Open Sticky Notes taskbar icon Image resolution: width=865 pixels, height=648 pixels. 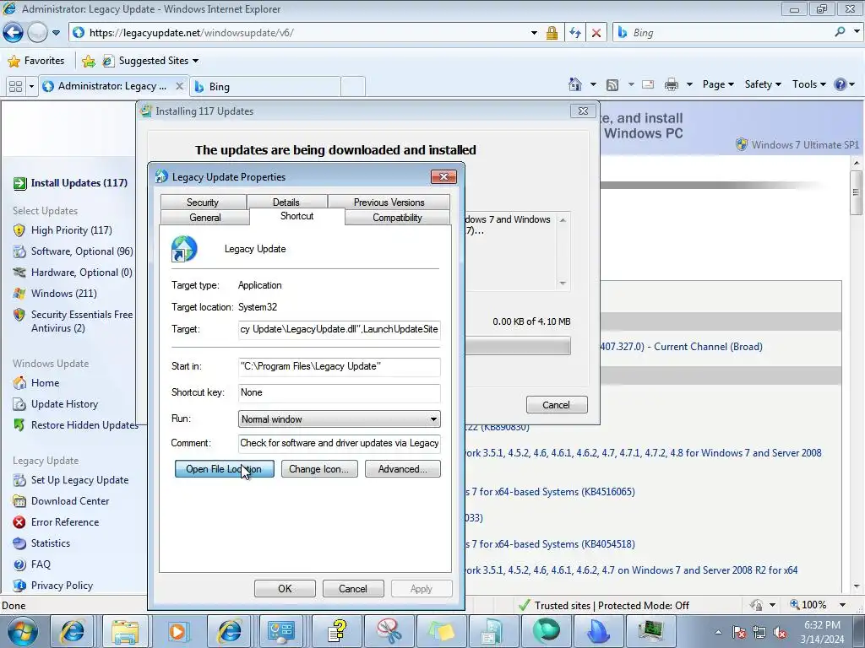point(441,631)
